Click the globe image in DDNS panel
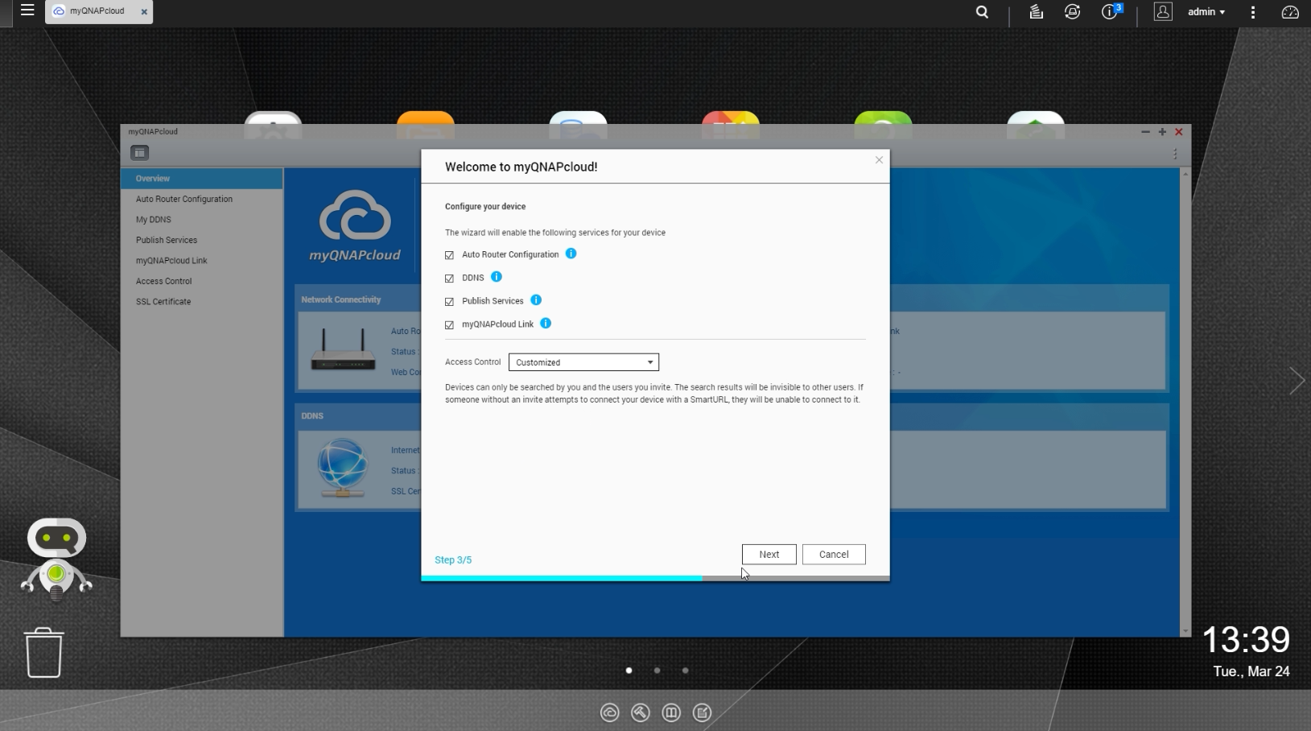 click(x=342, y=468)
